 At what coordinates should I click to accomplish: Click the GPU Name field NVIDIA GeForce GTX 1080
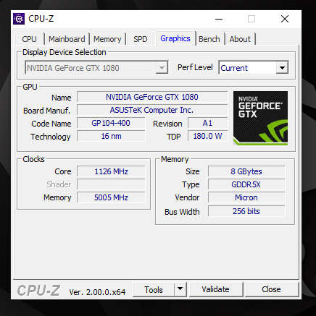[152, 97]
